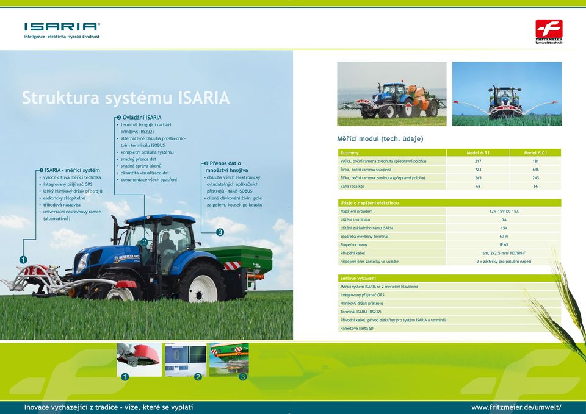Select 'Měřicí systém ISARIA se 2 měřicími hlavicemi' row

point(449,287)
